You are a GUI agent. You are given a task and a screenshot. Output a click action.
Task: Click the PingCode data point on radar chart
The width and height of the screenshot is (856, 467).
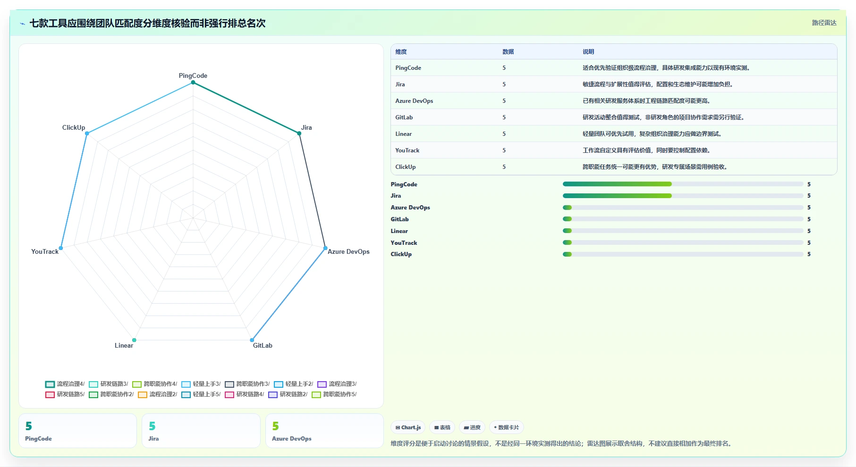point(193,83)
